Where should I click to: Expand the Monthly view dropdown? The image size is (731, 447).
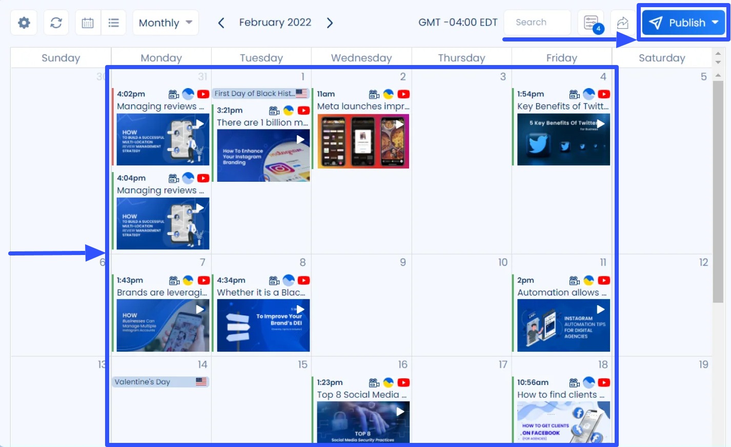165,23
